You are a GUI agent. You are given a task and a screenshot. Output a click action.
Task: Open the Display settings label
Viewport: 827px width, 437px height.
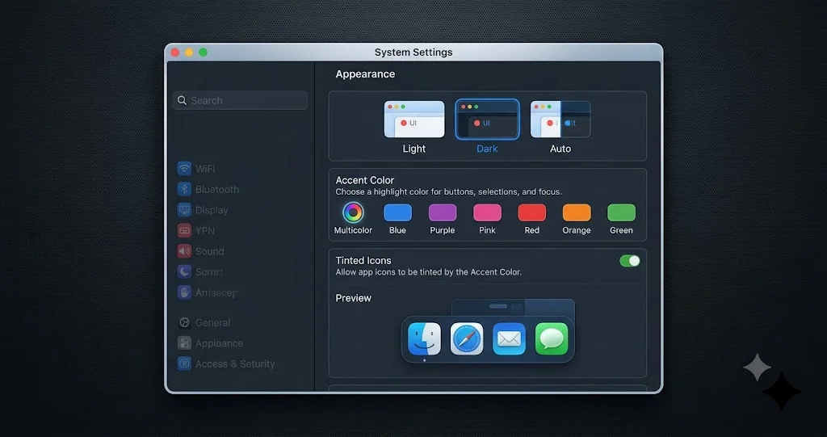212,210
